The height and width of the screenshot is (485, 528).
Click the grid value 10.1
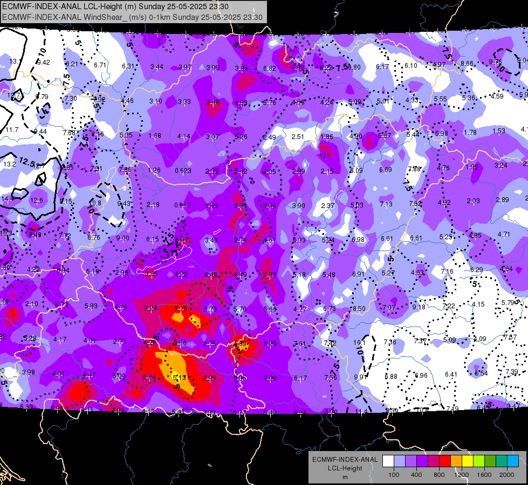(x=359, y=342)
